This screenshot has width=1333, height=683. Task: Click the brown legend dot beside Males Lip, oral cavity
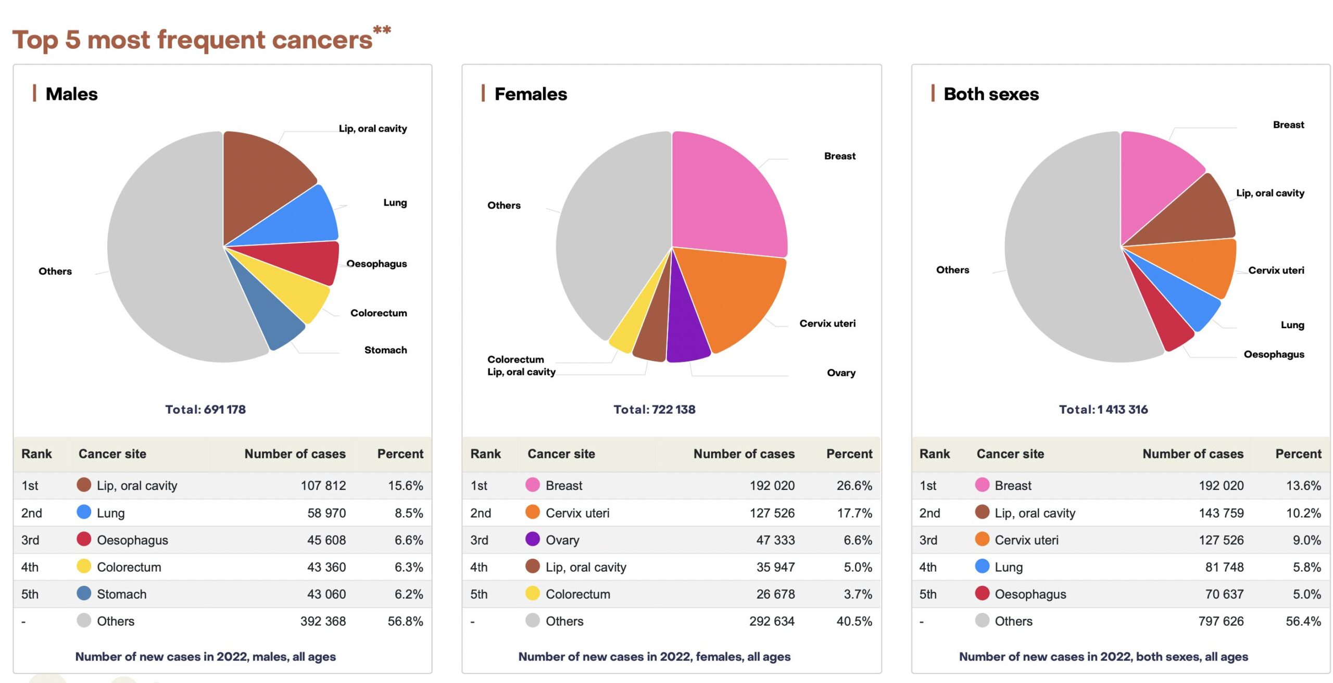pyautogui.click(x=83, y=485)
